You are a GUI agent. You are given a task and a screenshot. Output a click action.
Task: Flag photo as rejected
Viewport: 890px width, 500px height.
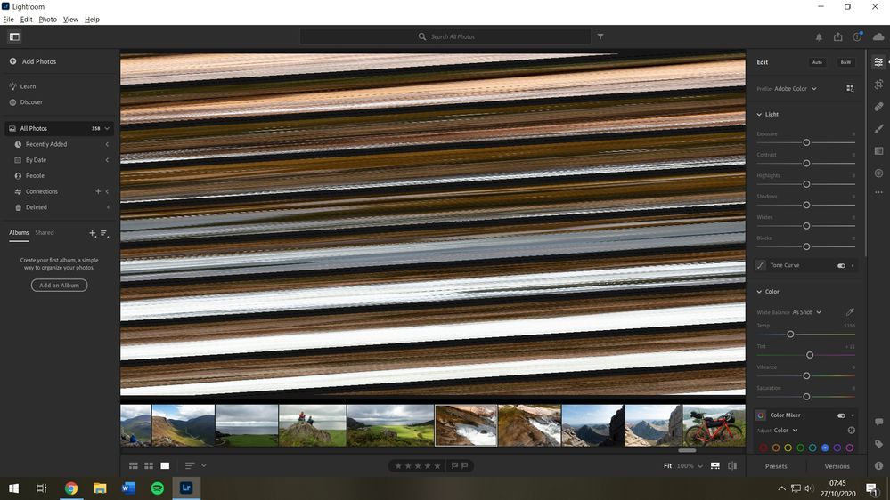465,465
